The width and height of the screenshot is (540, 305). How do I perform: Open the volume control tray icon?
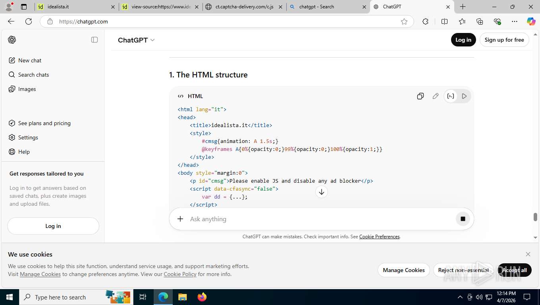pos(479,297)
